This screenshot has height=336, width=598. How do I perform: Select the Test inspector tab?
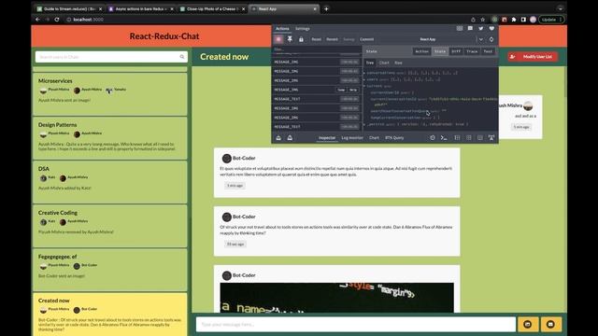pos(488,51)
